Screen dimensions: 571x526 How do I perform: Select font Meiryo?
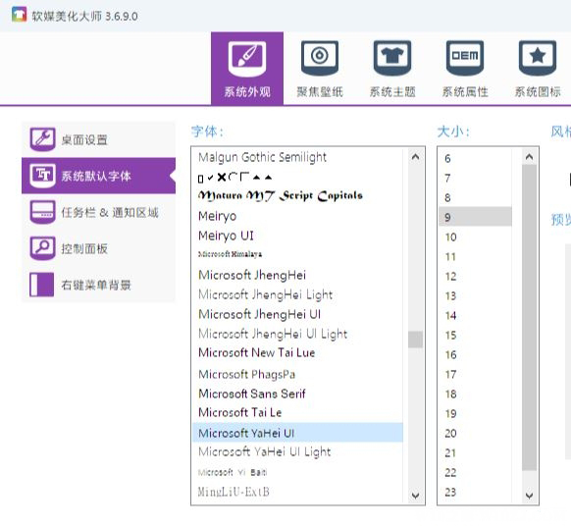tap(297, 216)
